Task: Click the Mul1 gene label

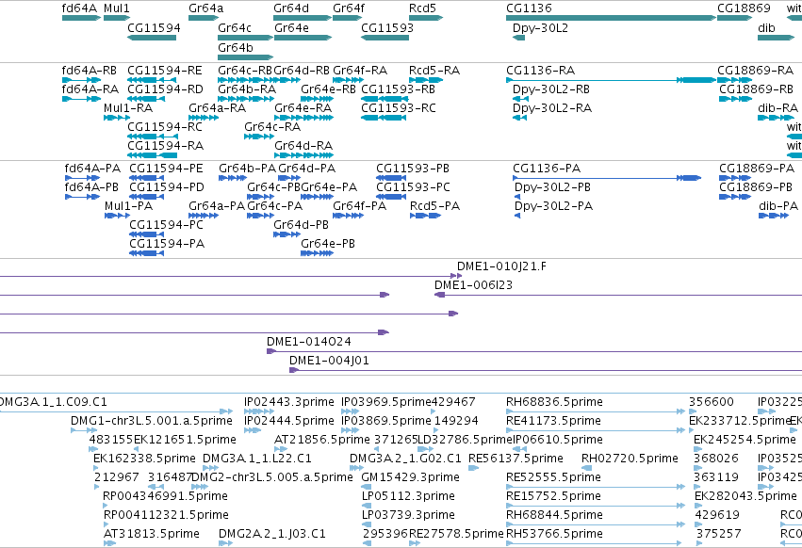Action: (x=117, y=8)
